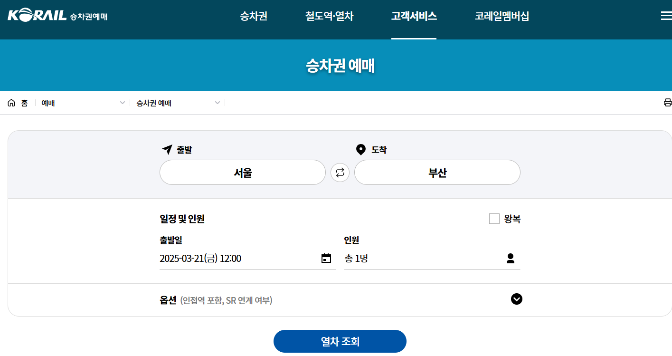Open the 코레일멤버십 menu
672x356 pixels.
(502, 16)
